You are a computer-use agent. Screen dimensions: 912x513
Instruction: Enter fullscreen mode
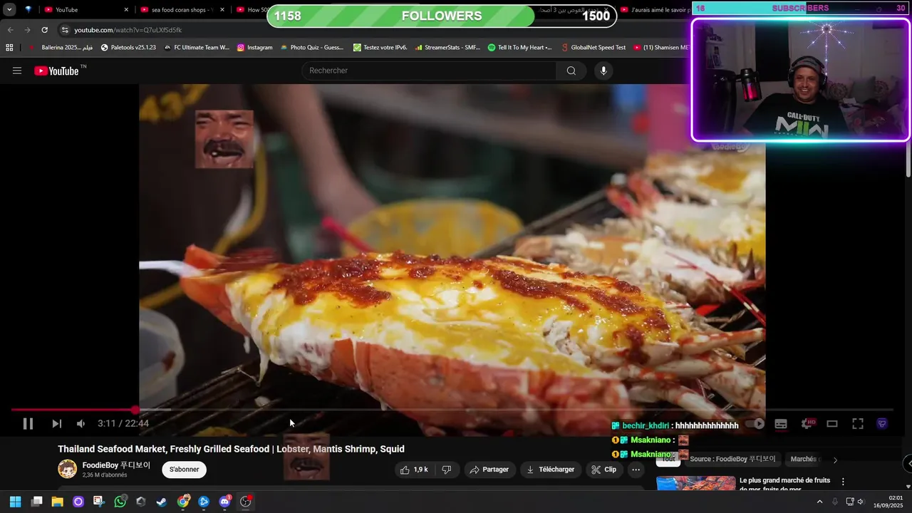(x=858, y=423)
